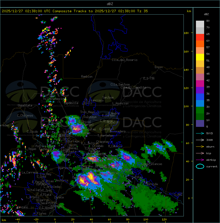This screenshot has width=220, height=223.
Task: Click the Ugarteche place label
Action: point(65,168)
